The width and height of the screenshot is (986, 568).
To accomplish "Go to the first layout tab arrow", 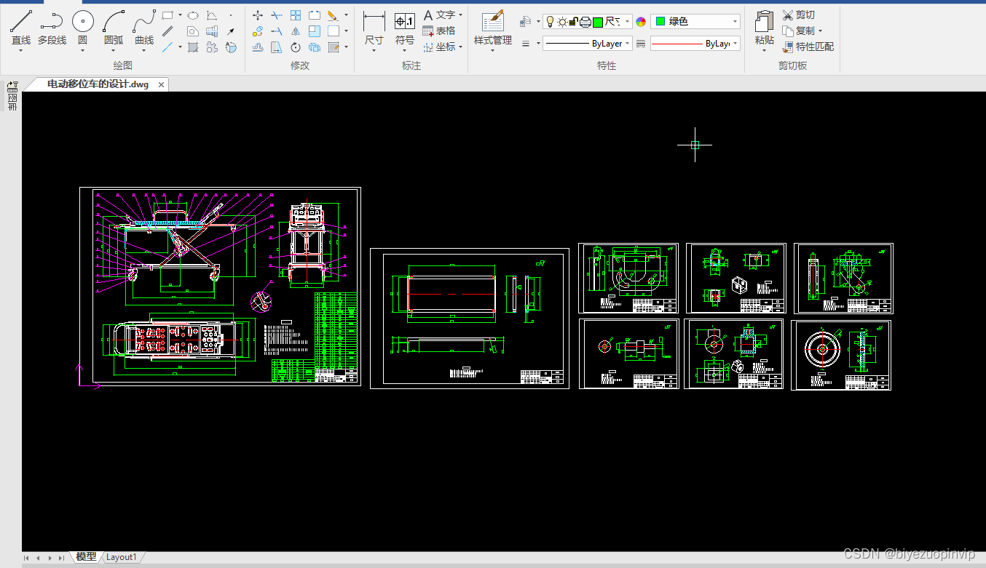I will (x=27, y=558).
